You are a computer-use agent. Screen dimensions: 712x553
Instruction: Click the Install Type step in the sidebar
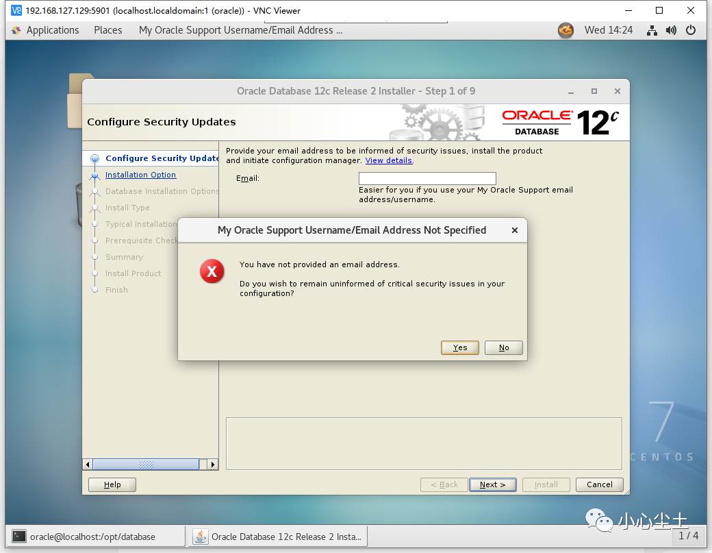click(127, 208)
